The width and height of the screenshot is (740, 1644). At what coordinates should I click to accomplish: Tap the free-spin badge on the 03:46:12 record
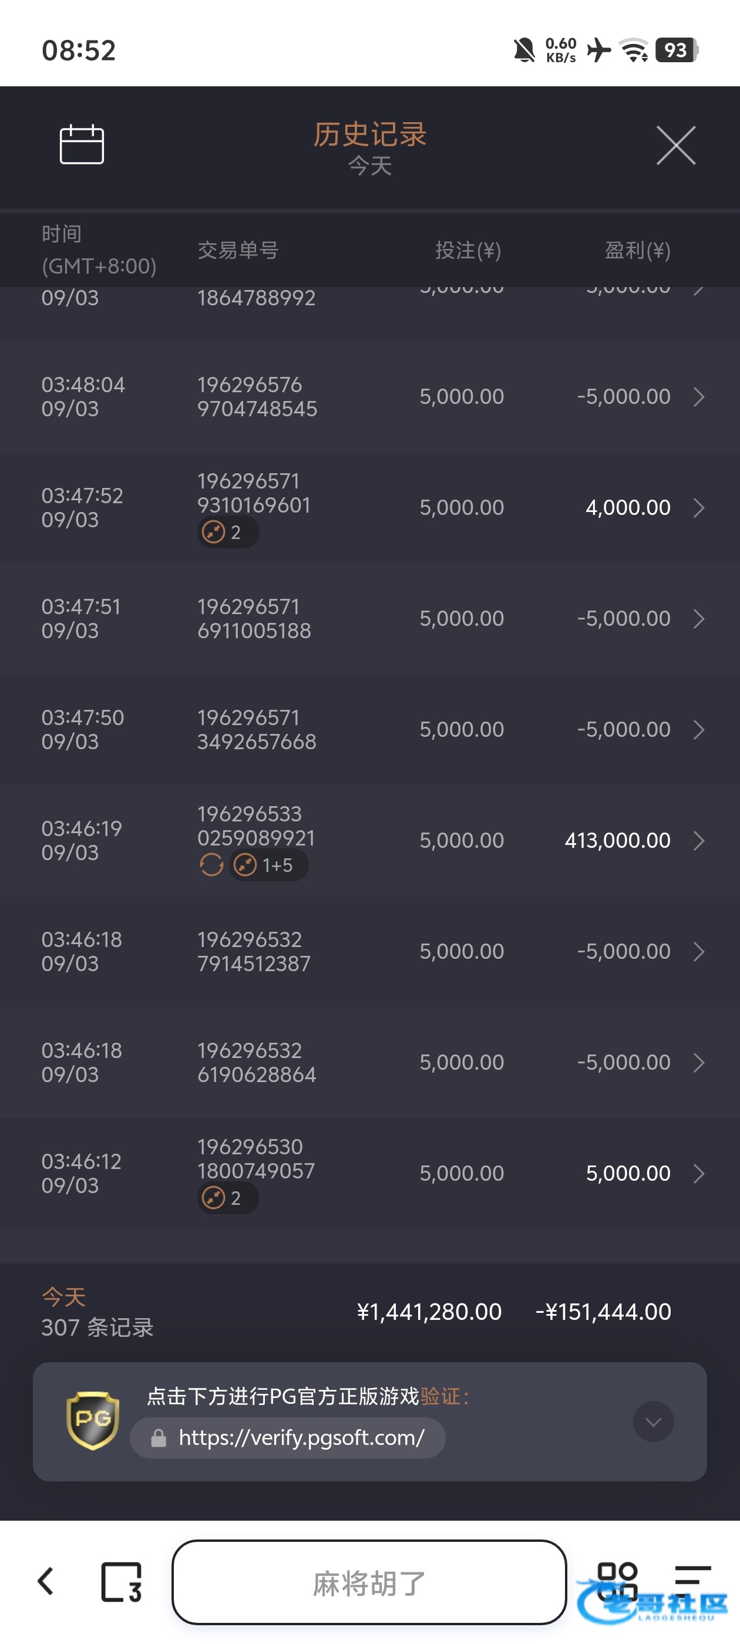[x=227, y=1198]
